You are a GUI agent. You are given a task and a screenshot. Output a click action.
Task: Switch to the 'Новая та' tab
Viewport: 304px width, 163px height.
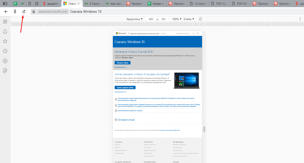click(157, 4)
